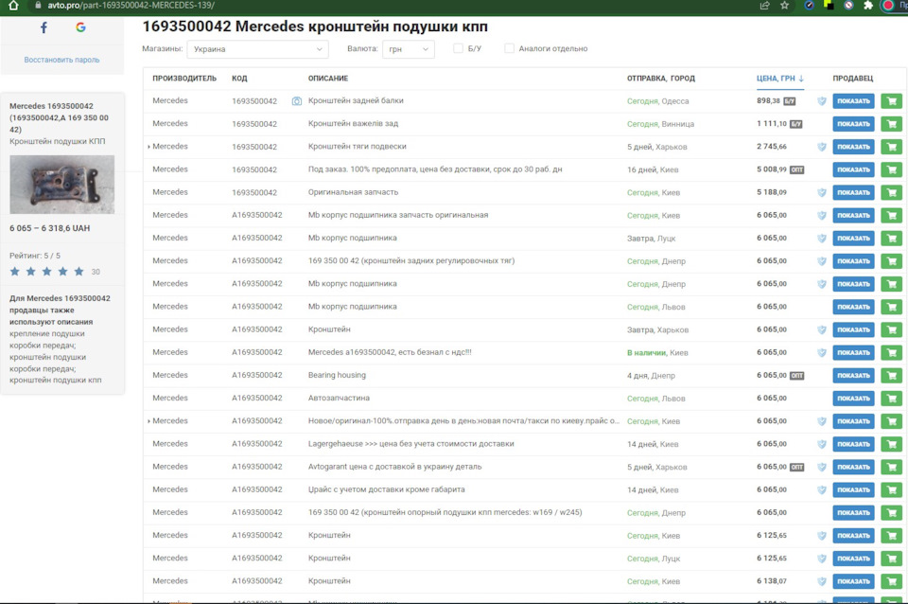Click the five-star rating in sidebar

tap(47, 272)
